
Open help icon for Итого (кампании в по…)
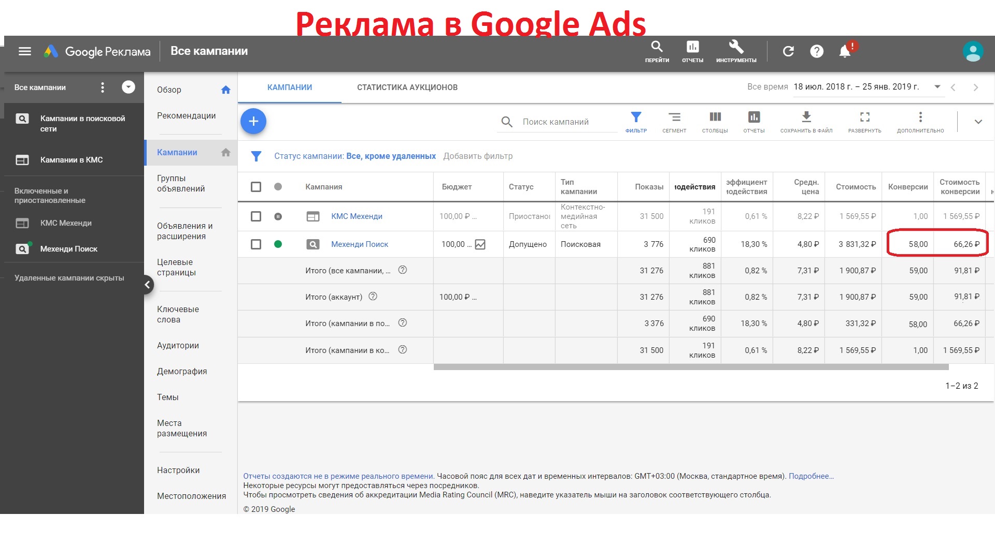[402, 323]
